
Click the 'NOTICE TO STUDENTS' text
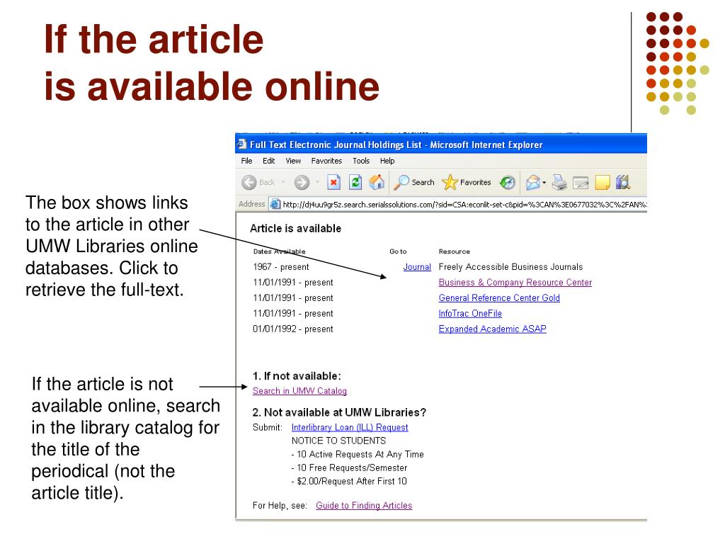338,441
